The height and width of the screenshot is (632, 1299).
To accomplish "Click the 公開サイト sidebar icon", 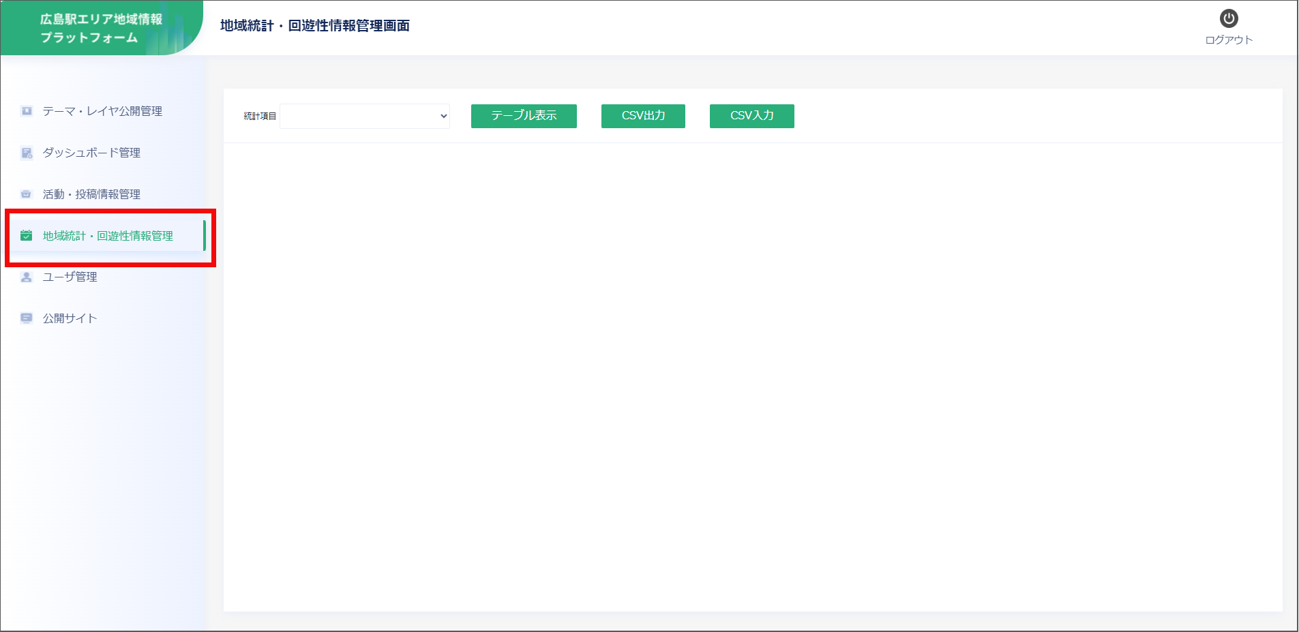I will click(x=27, y=318).
